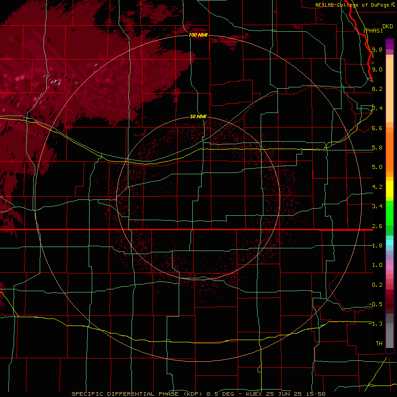The height and width of the screenshot is (397, 397).
Task: Click the 0.5 DEG elevation text in caption
Action: tap(221, 394)
